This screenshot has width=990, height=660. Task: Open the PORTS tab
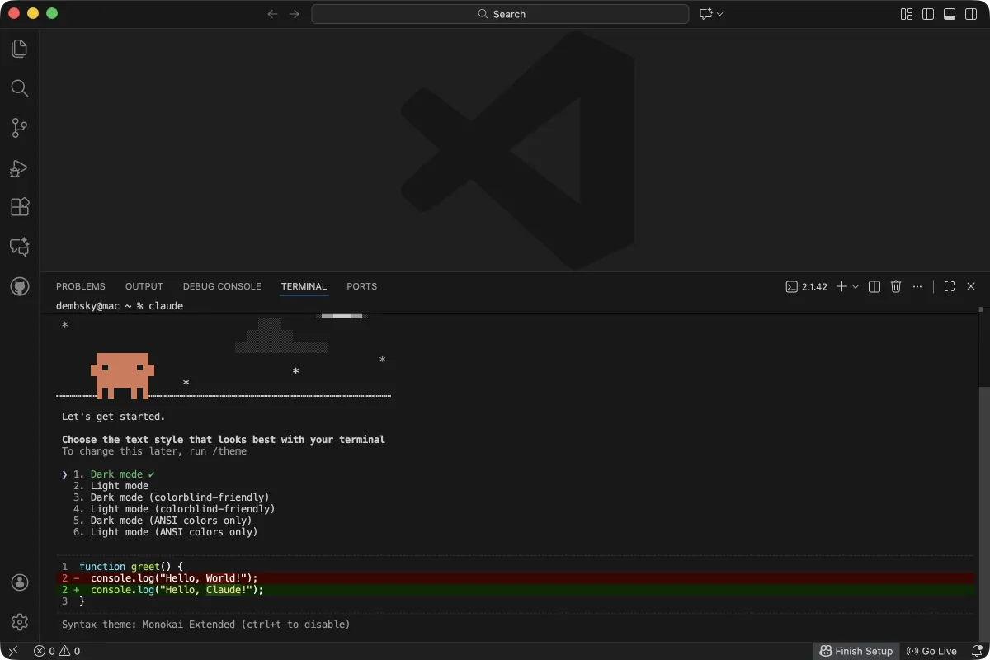click(x=361, y=286)
